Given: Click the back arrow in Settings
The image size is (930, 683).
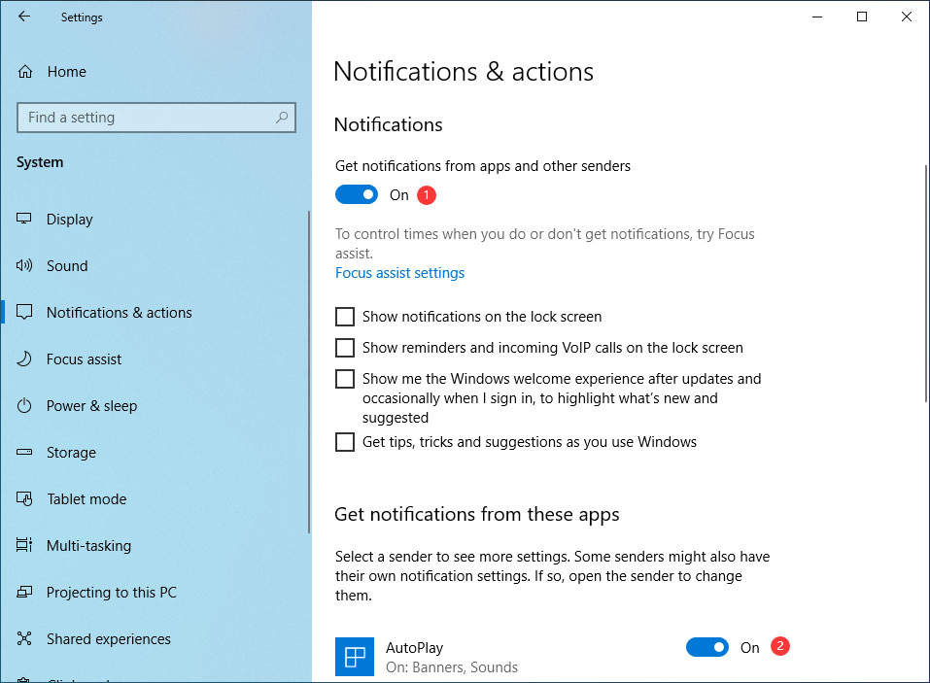Looking at the screenshot, I should point(23,17).
